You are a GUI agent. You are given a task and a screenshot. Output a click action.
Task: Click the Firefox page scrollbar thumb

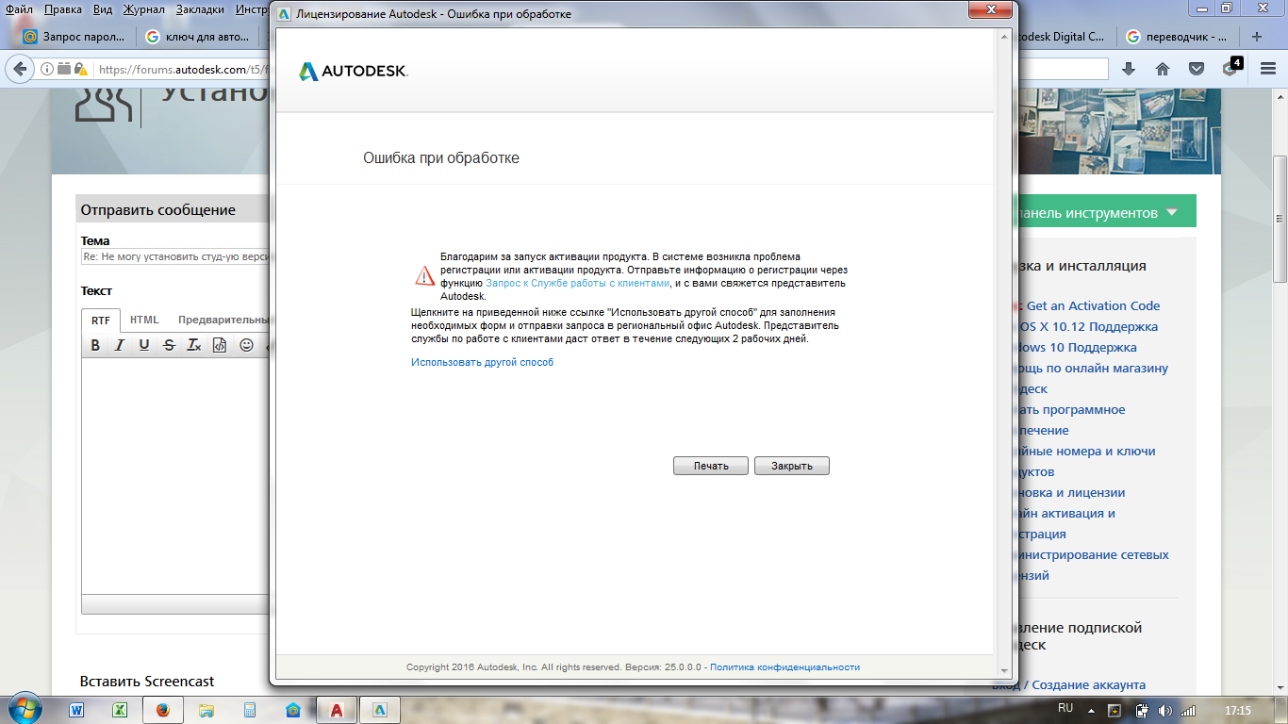coord(1280,219)
